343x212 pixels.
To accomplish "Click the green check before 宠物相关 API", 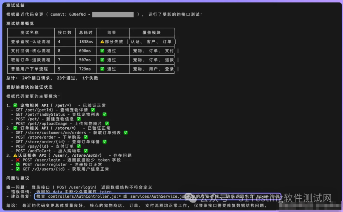I will click(15, 105).
